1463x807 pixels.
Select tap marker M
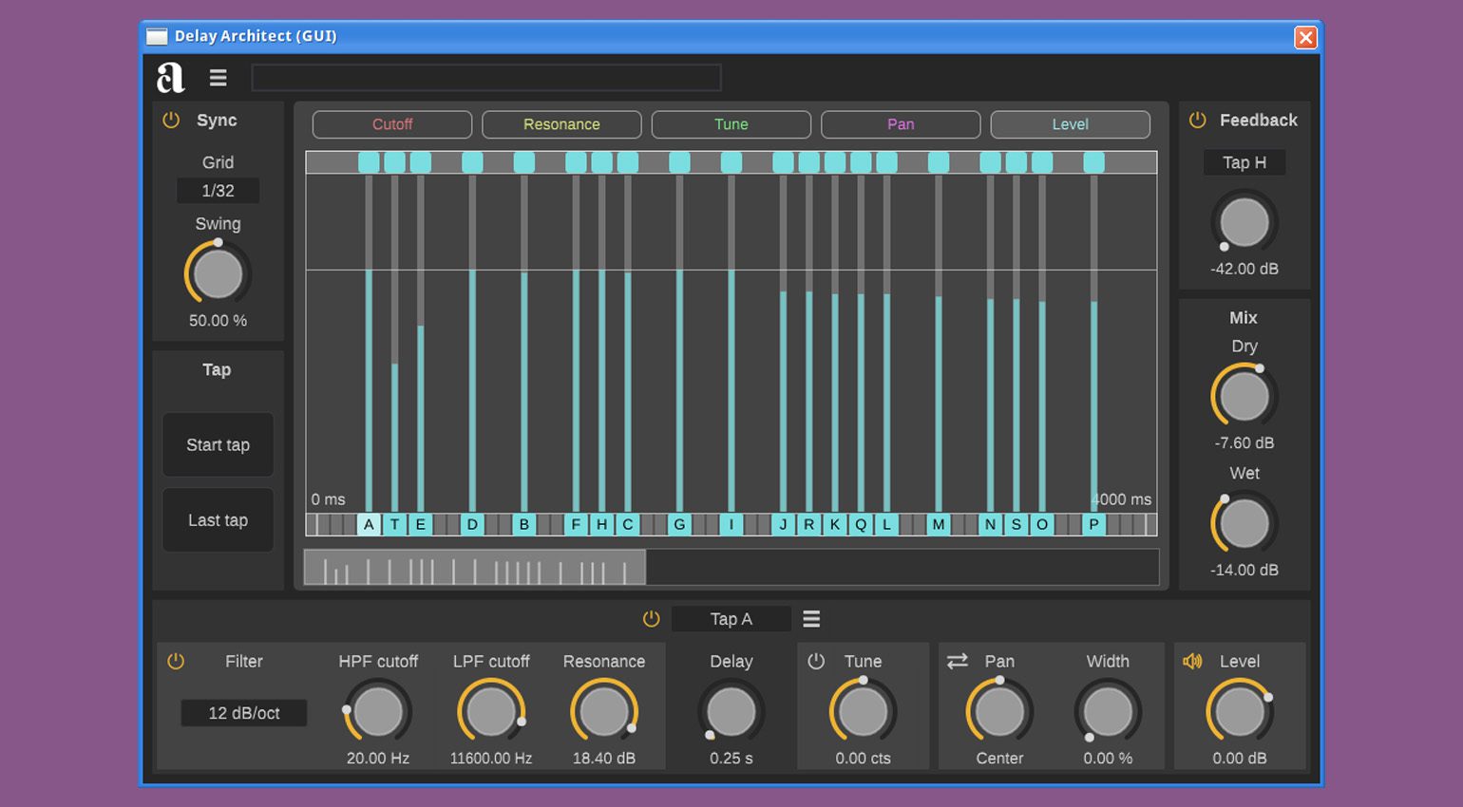(939, 524)
